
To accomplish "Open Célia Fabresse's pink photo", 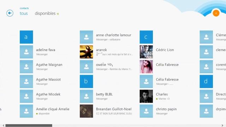I will pos(146,67).
